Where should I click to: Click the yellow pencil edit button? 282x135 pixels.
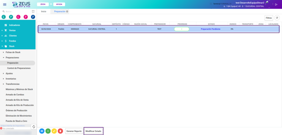(x=54, y=131)
